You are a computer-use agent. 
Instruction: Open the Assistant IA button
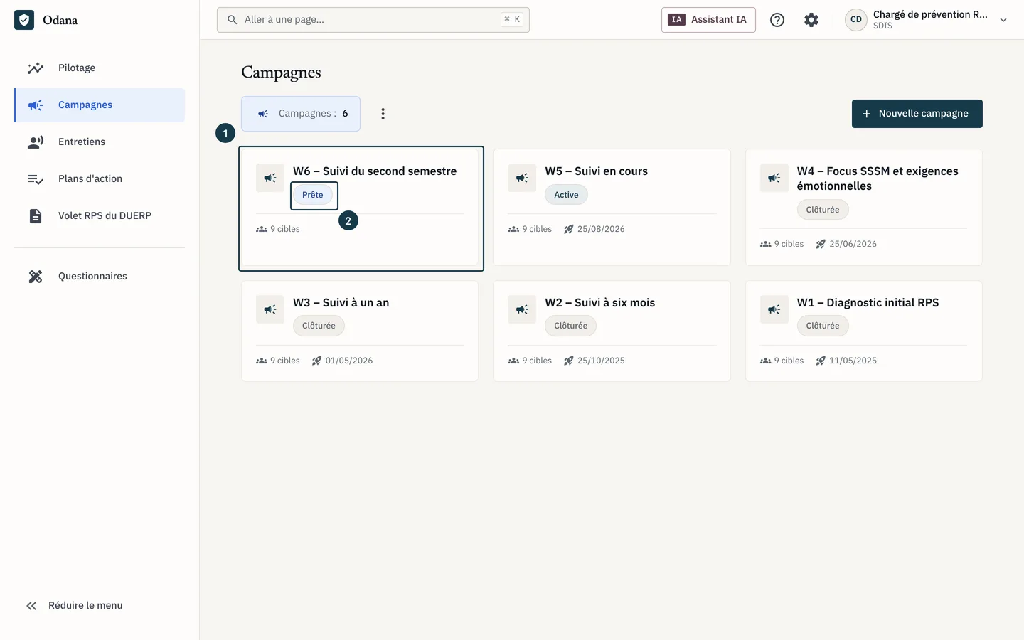(708, 20)
